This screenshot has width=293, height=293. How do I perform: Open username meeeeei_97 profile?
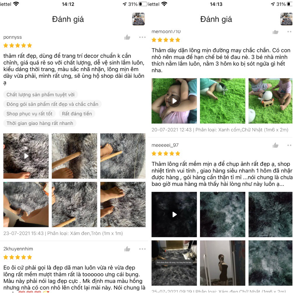point(165,145)
